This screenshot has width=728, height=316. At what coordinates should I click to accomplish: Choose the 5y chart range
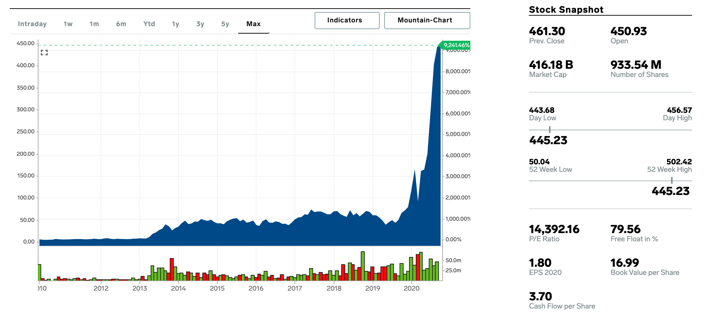[225, 24]
